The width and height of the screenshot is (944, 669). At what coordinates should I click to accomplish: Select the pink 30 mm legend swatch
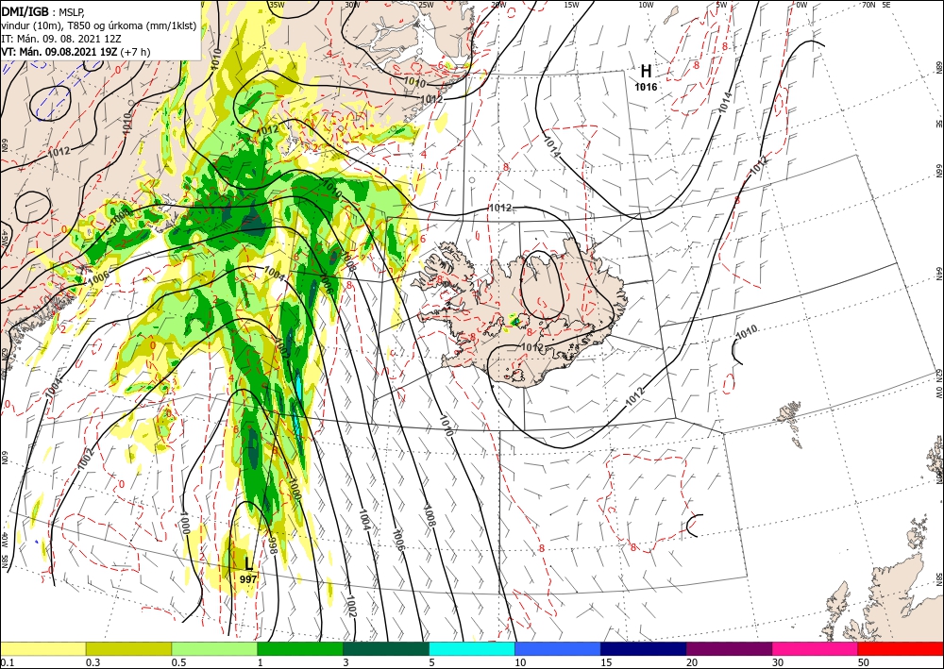[x=816, y=648]
